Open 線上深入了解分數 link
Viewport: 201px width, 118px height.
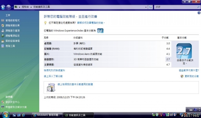point(53,76)
